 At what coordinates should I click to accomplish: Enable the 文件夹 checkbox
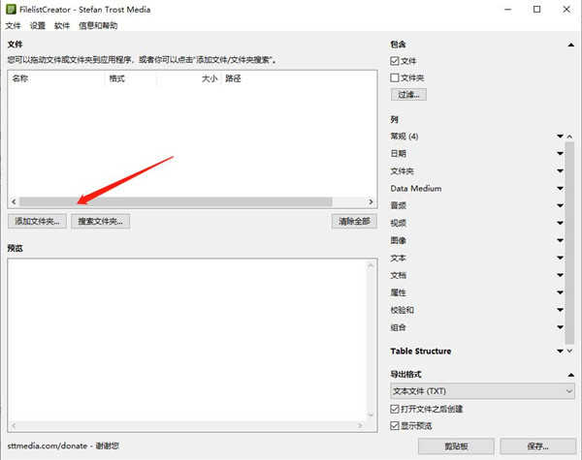tap(395, 77)
